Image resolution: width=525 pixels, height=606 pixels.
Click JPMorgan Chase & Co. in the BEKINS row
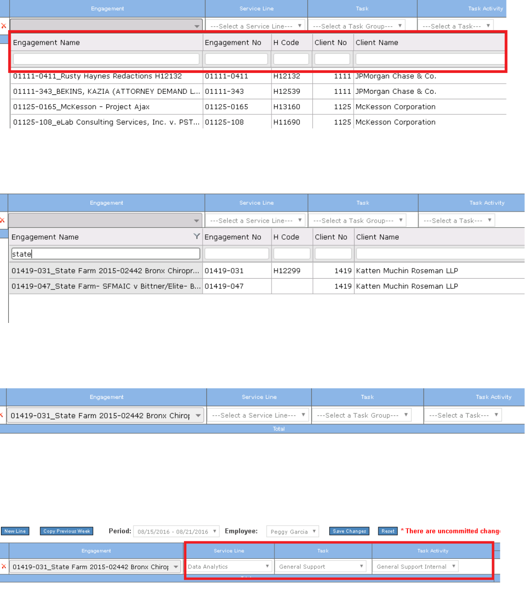(396, 91)
